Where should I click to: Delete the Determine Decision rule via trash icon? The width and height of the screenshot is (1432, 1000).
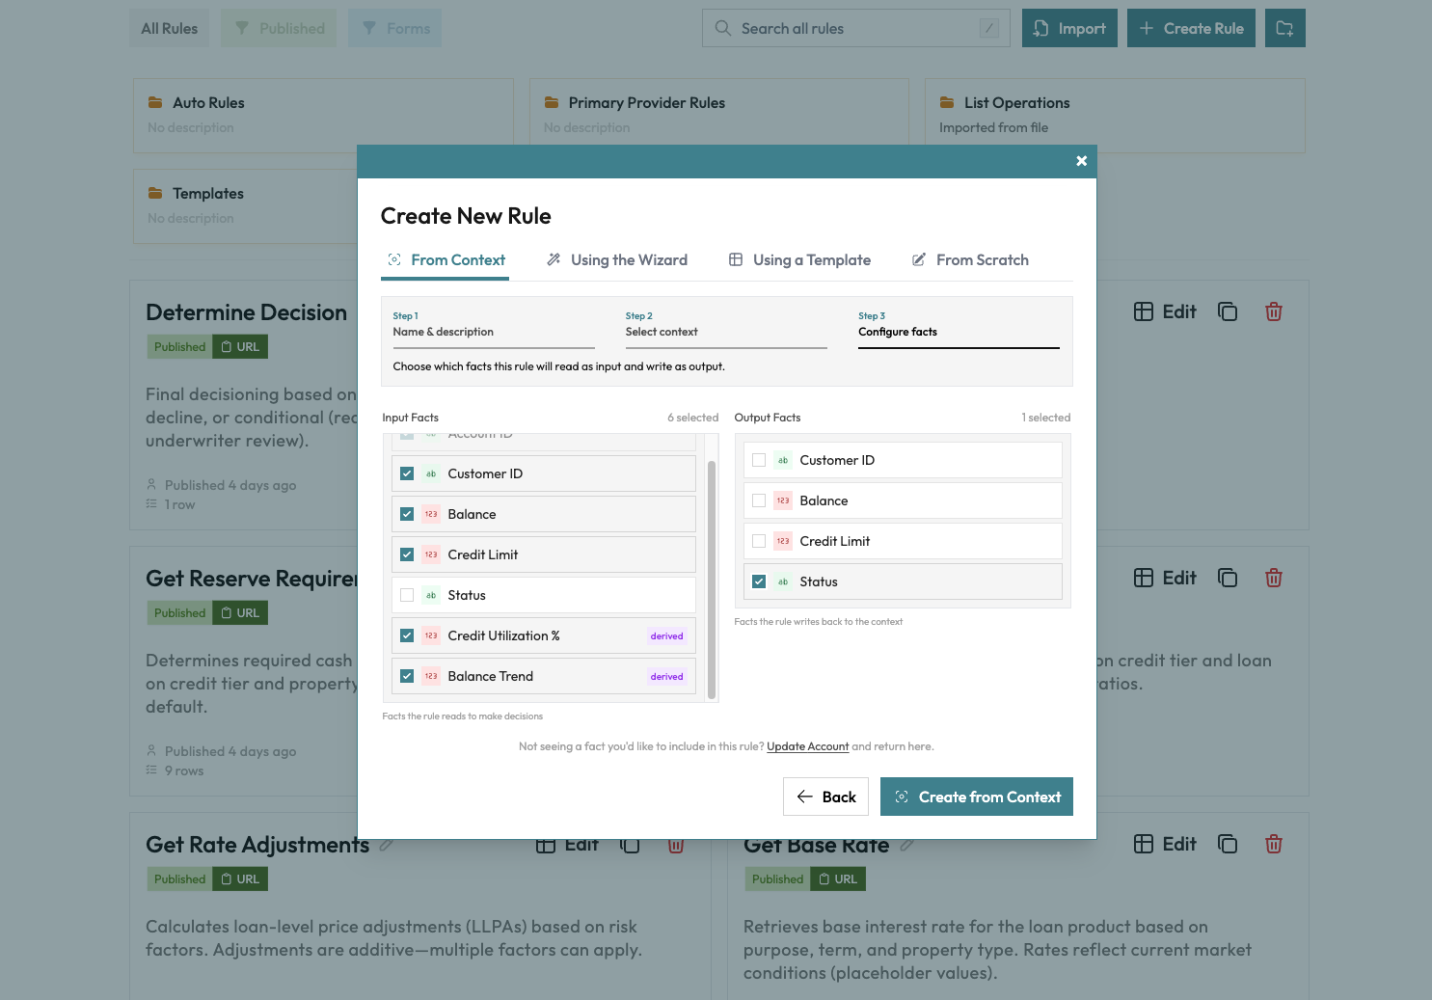1273,311
